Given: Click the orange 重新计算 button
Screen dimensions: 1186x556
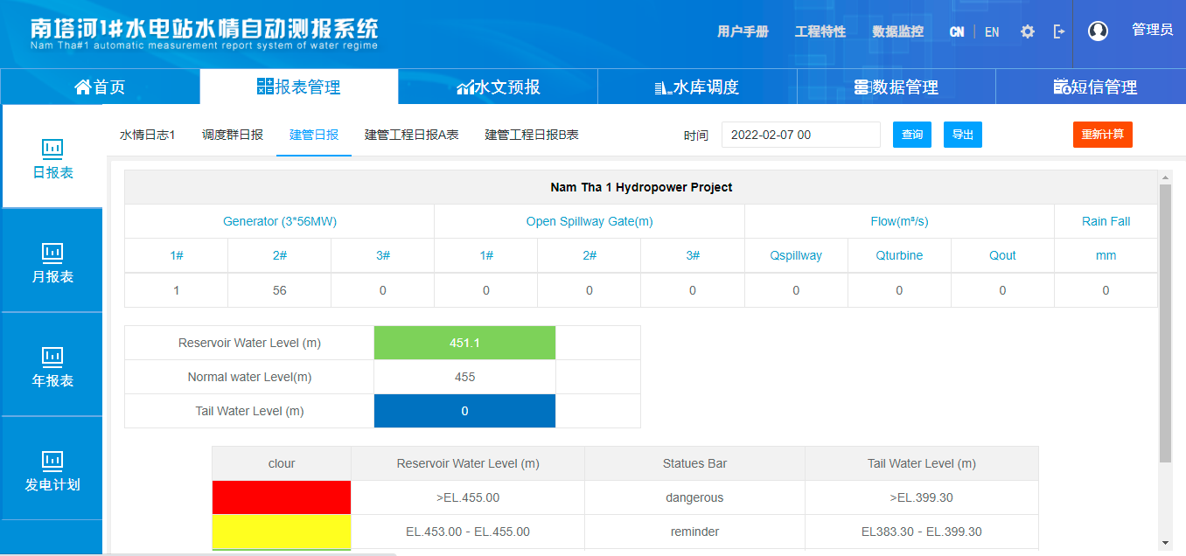Looking at the screenshot, I should (1103, 135).
